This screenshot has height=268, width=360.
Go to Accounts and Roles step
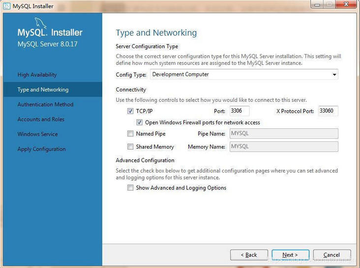click(41, 119)
